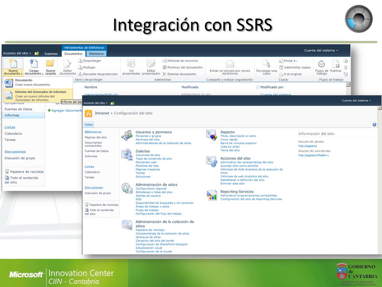Open Editar propiedades icon in ribbon
The height and width of the screenshot is (287, 382).
pyautogui.click(x=151, y=64)
